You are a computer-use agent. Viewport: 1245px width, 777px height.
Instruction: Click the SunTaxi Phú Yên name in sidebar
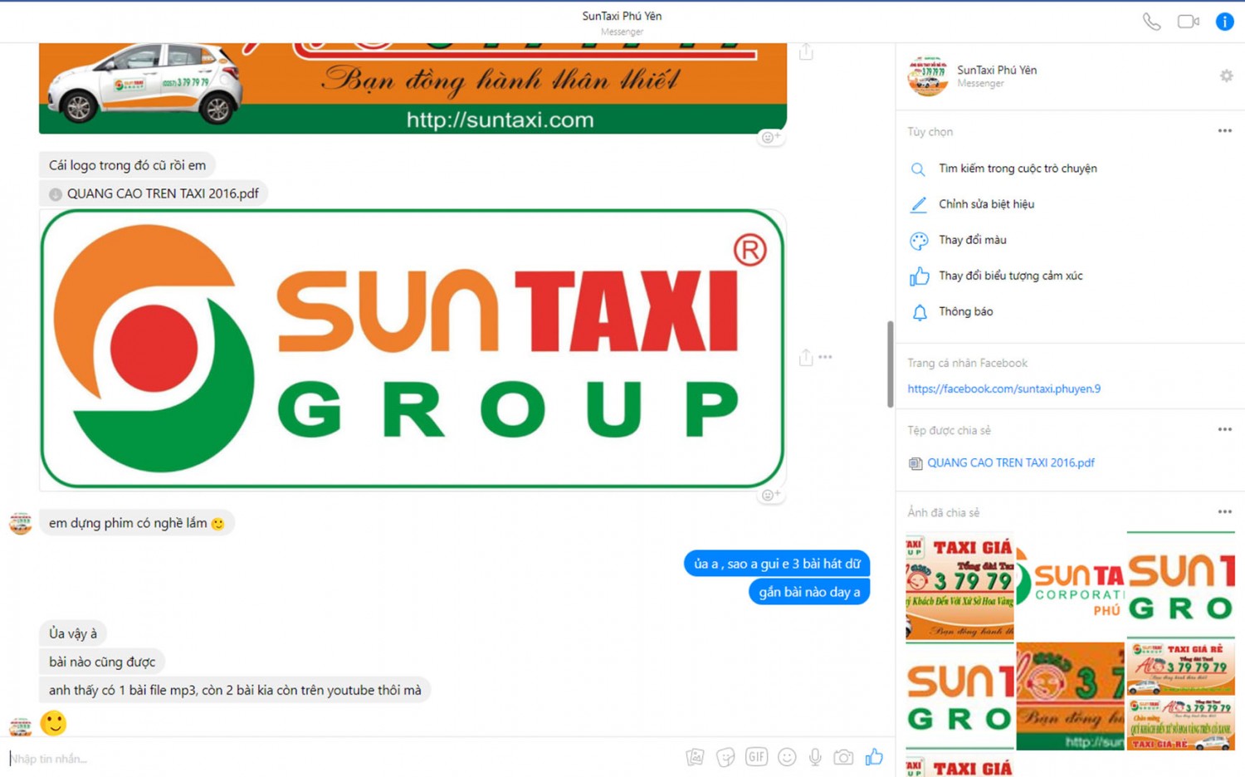pyautogui.click(x=997, y=70)
